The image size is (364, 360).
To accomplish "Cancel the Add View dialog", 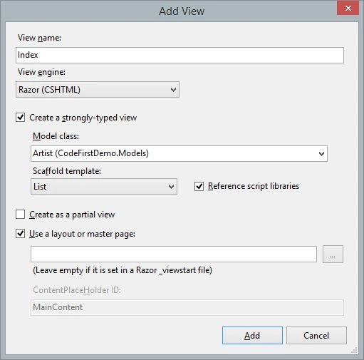I will [316, 335].
